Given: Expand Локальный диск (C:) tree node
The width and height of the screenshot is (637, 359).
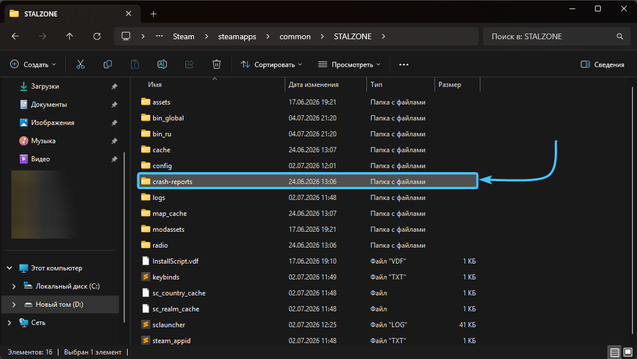Looking at the screenshot, I should coord(14,286).
